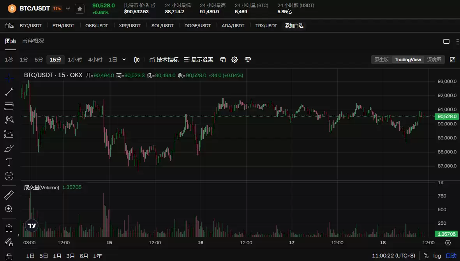The height and width of the screenshot is (261, 460).
Task: Click the TradingView watermark logo
Action: coord(32,225)
